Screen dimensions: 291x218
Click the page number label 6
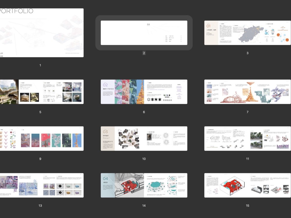[x=144, y=112]
